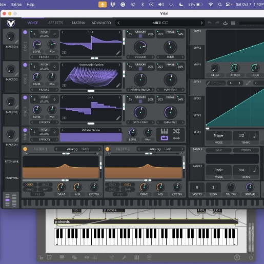The height and width of the screenshot is (264, 264).
Task: Edit the OSC 2 Harmonic Series wavetable pencil
Action: pos(118,85)
